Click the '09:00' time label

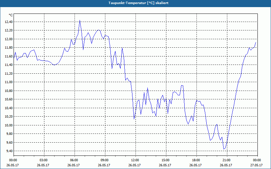point(105,160)
